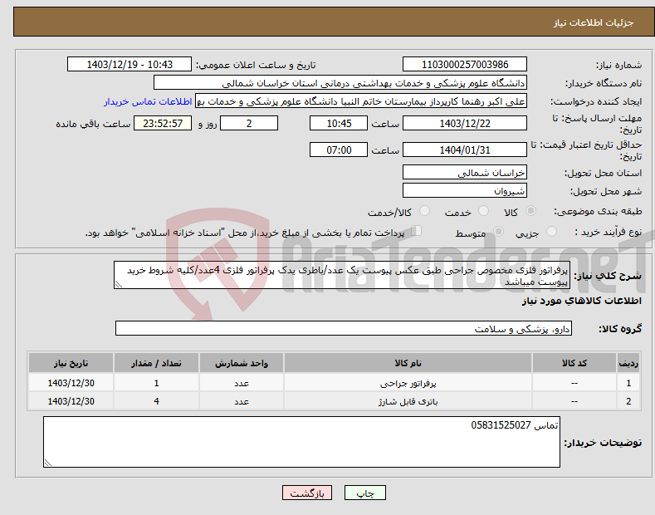655x515 pixels.
Task: Click the کد کالا column header
Action: [574, 363]
